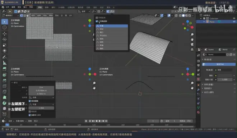Toggle proportional editing button in header
Screen dimensions: 237x138
[x=108, y=11]
